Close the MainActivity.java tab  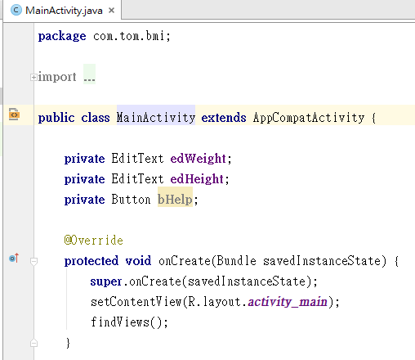(111, 11)
